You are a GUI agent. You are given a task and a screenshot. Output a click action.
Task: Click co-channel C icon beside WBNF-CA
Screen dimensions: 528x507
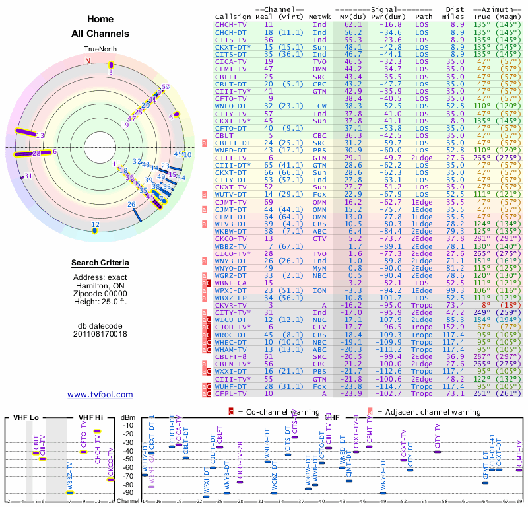coord(209,283)
